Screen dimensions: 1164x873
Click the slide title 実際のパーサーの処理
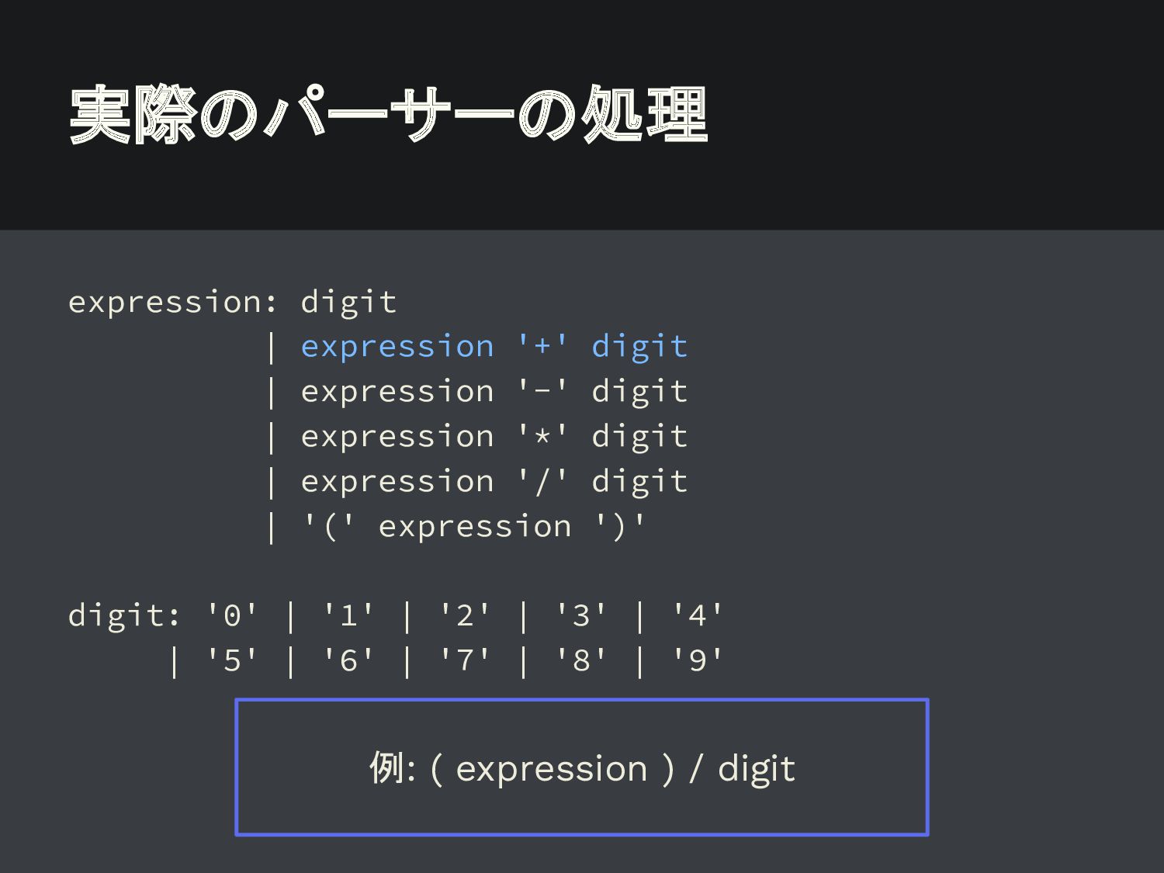tap(388, 116)
